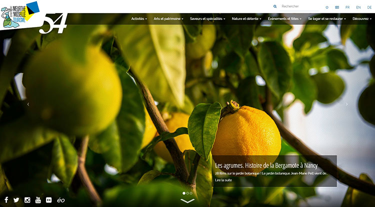Click the Lire la suite link
This screenshot has width=375, height=207.
[x=223, y=180]
